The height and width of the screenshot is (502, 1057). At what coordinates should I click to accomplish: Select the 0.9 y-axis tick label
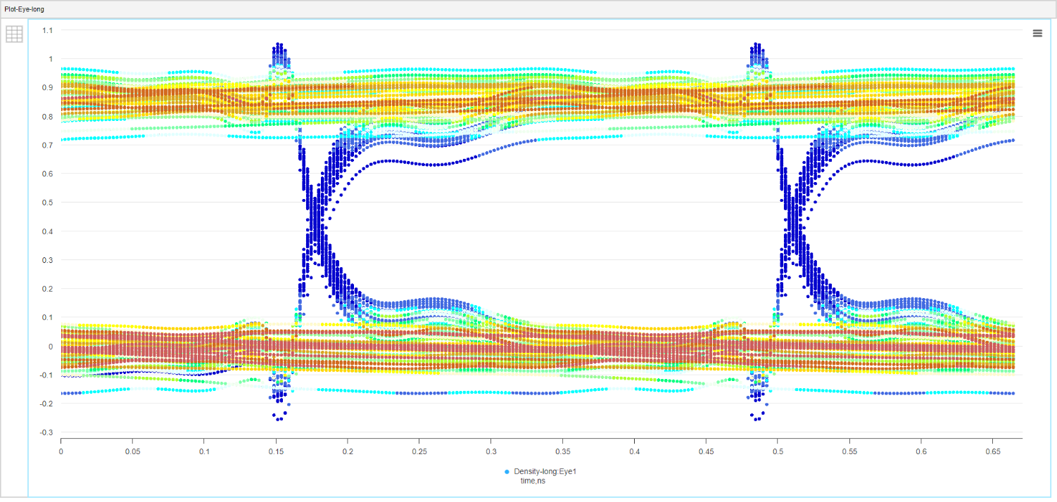pos(48,88)
